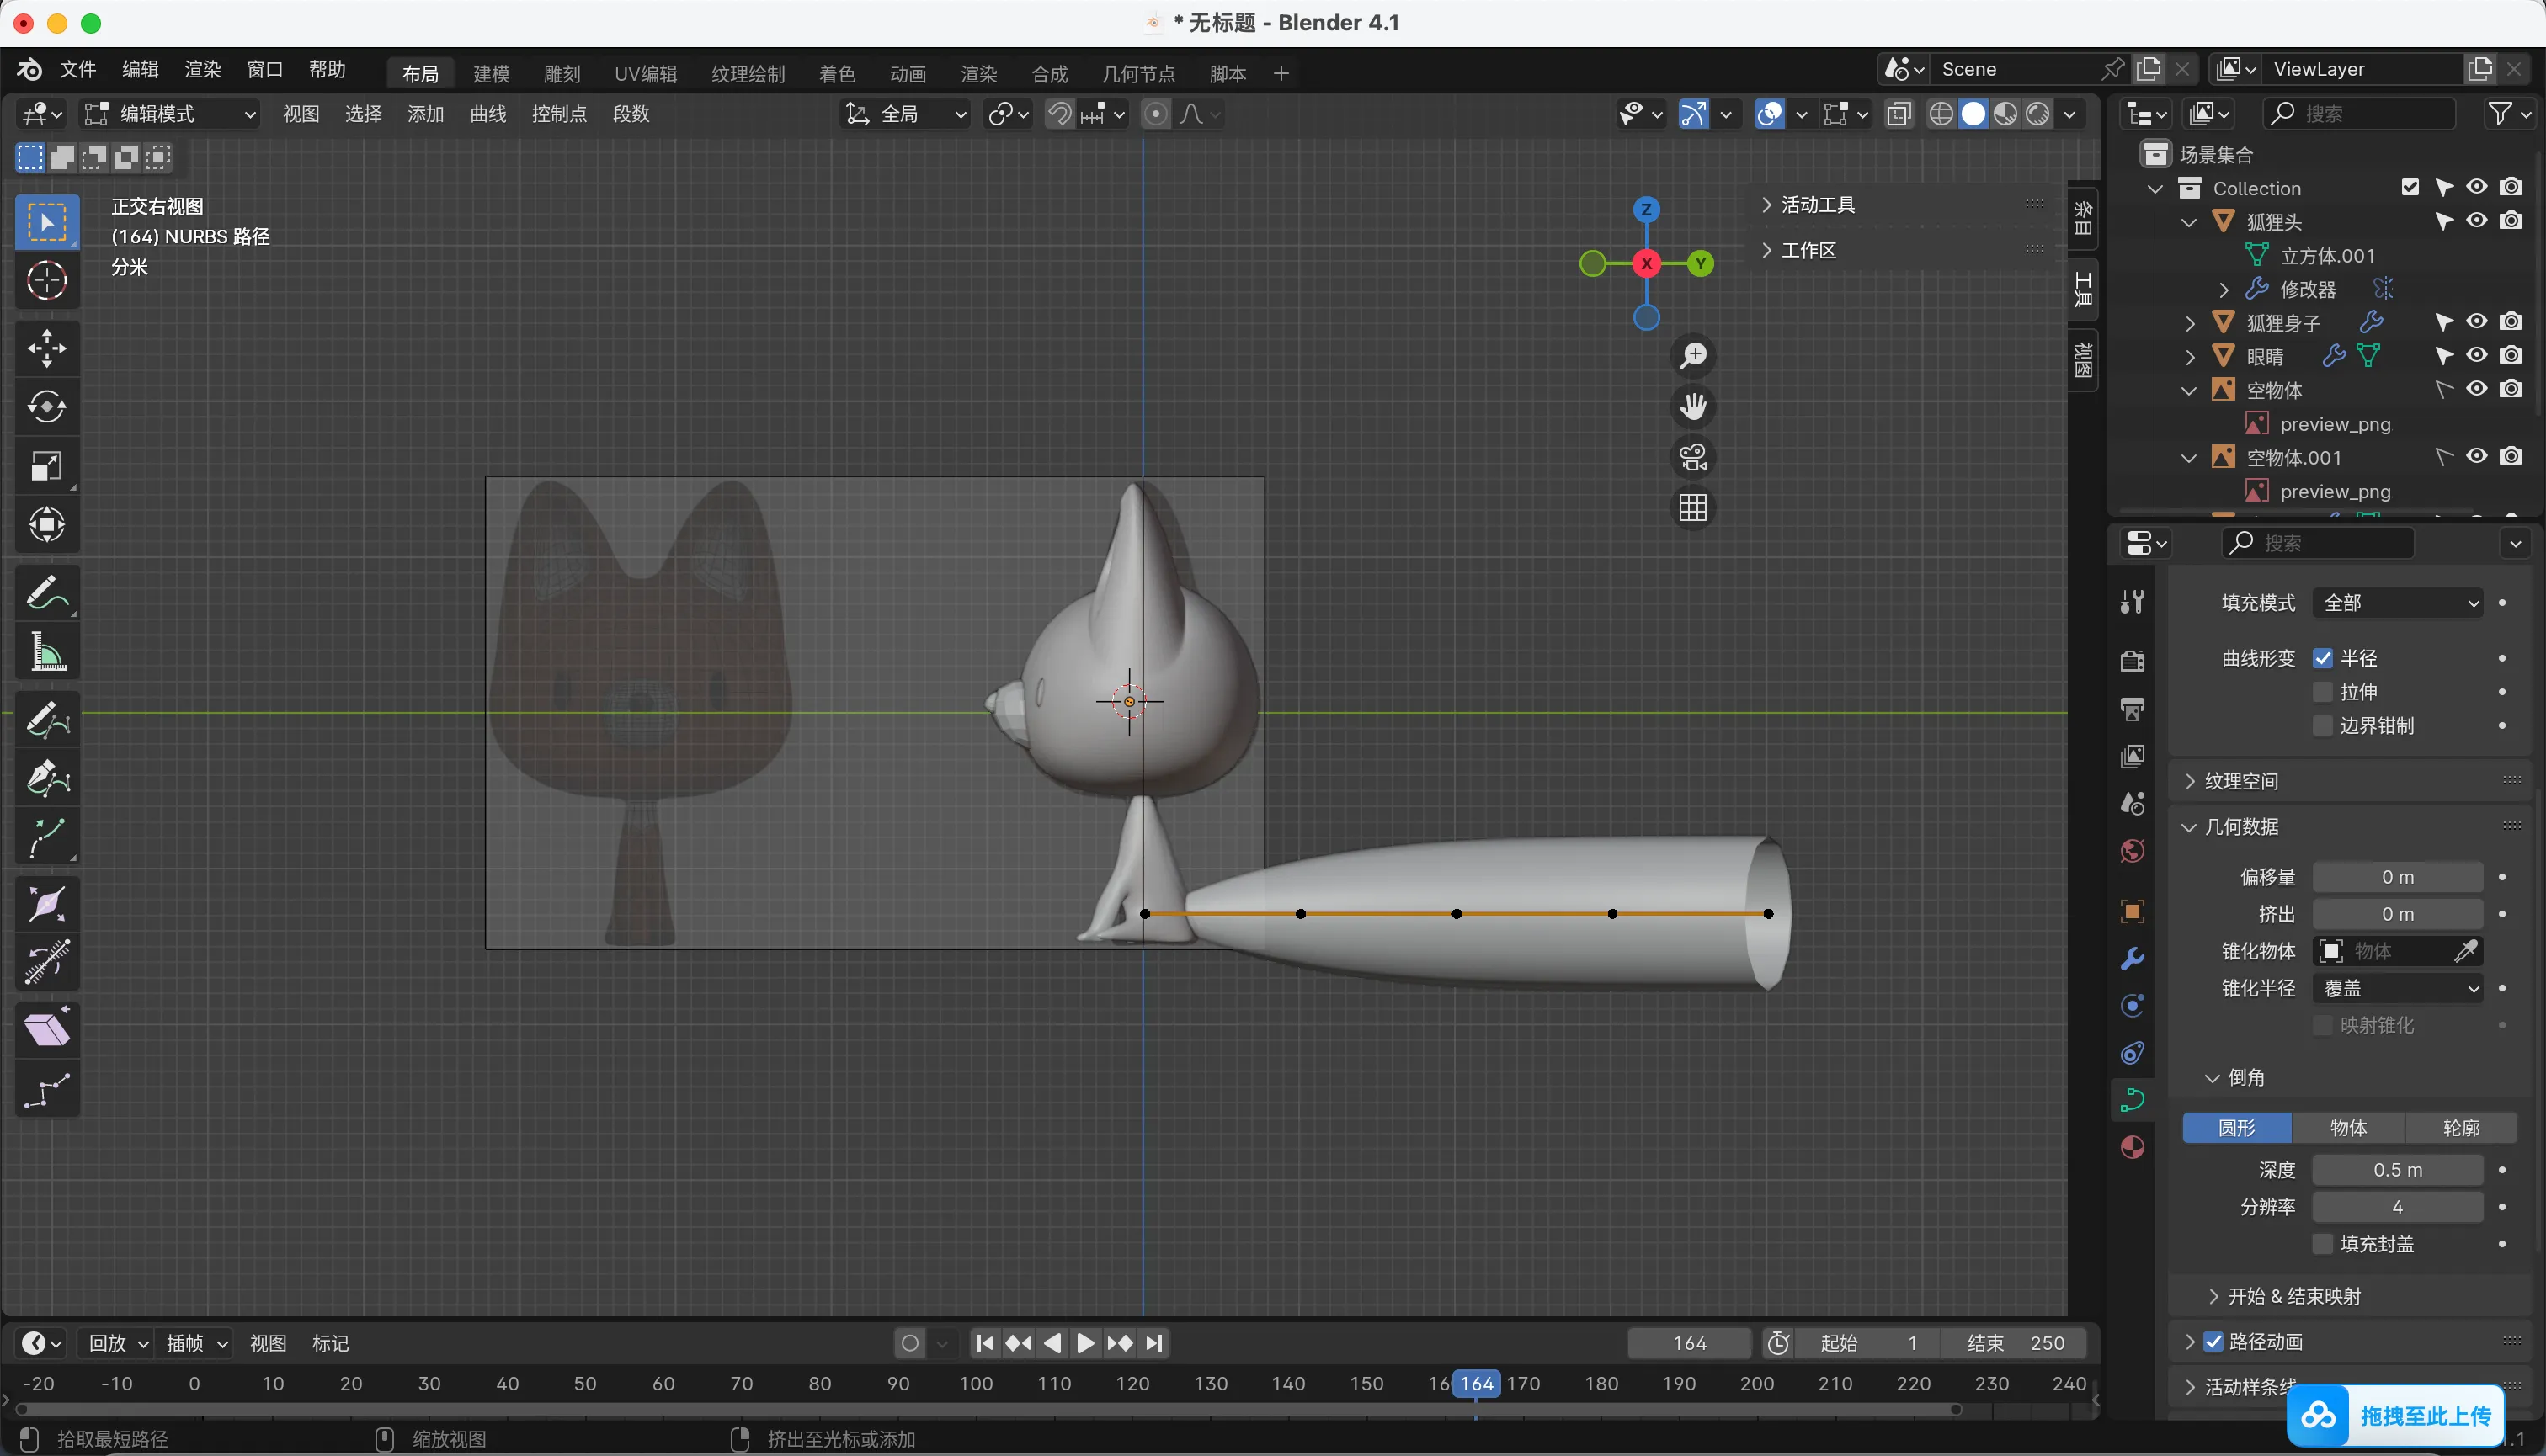Toggle orthographic grid view icon
The height and width of the screenshot is (1456, 2546).
(x=1692, y=508)
